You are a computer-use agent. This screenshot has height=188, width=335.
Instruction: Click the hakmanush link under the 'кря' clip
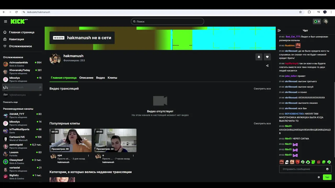(63, 162)
